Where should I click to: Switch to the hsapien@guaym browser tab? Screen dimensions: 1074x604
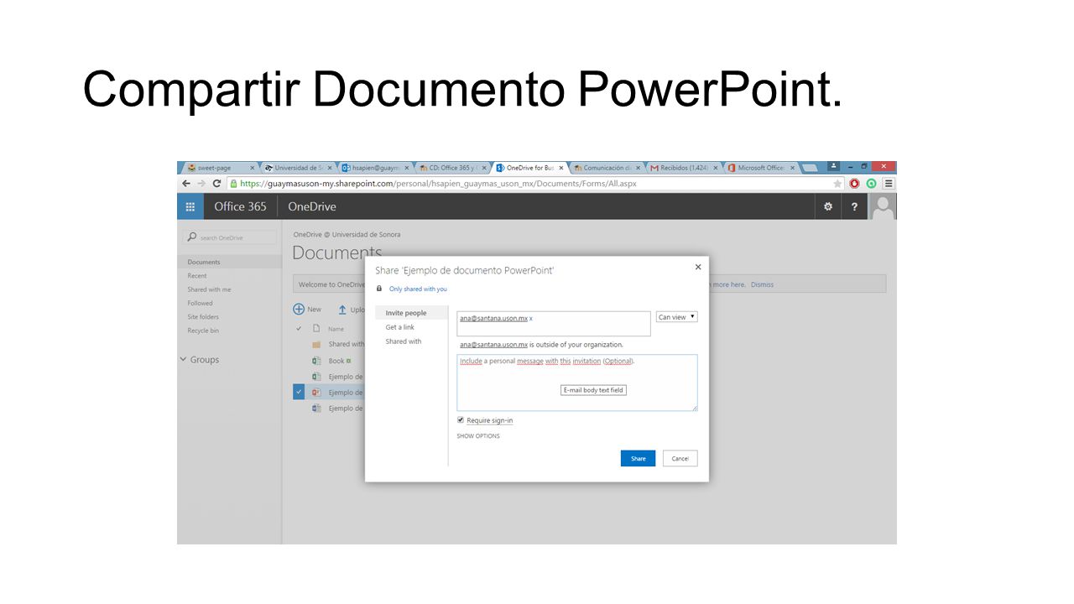click(x=375, y=168)
